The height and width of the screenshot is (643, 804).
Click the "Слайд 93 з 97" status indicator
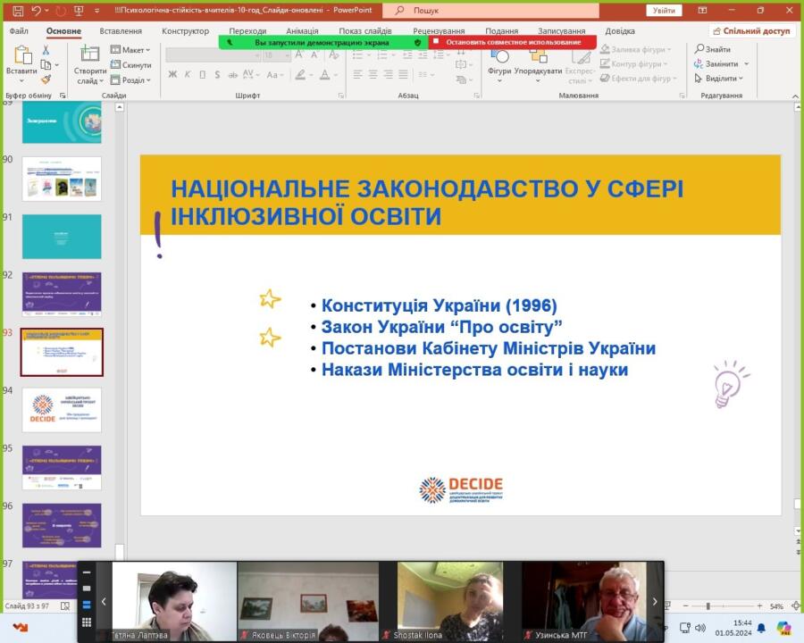coord(27,606)
